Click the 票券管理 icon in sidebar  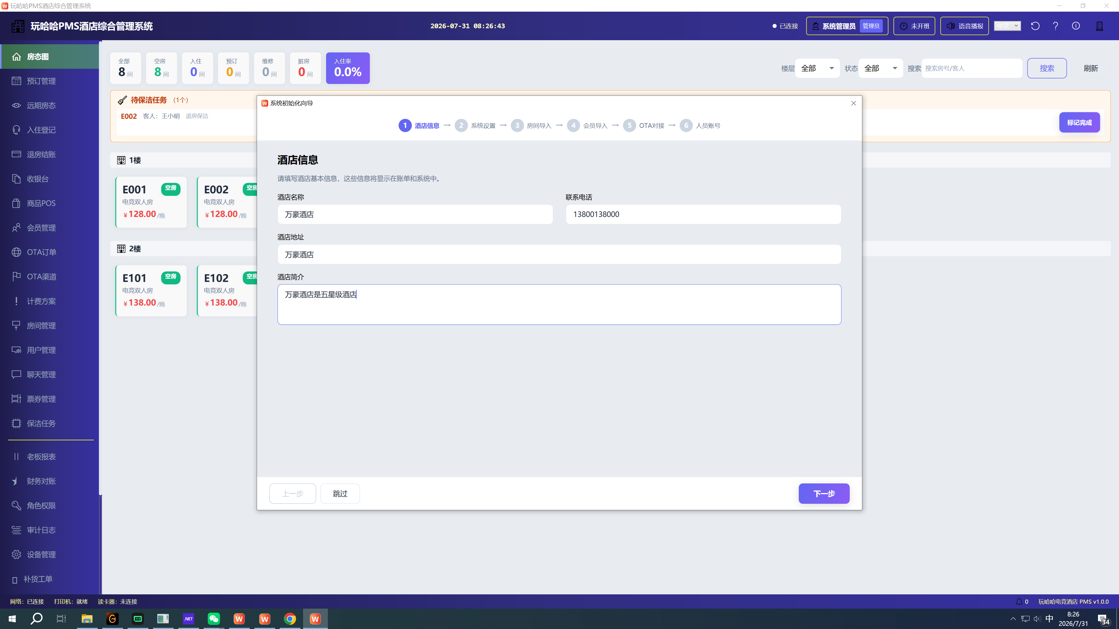pyautogui.click(x=16, y=399)
